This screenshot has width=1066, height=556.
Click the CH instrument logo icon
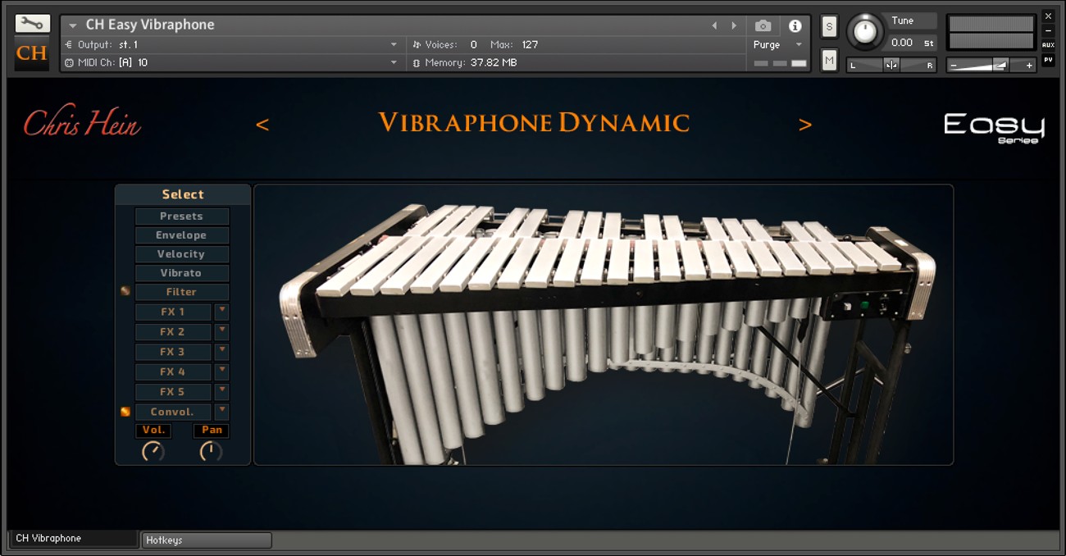(x=32, y=54)
